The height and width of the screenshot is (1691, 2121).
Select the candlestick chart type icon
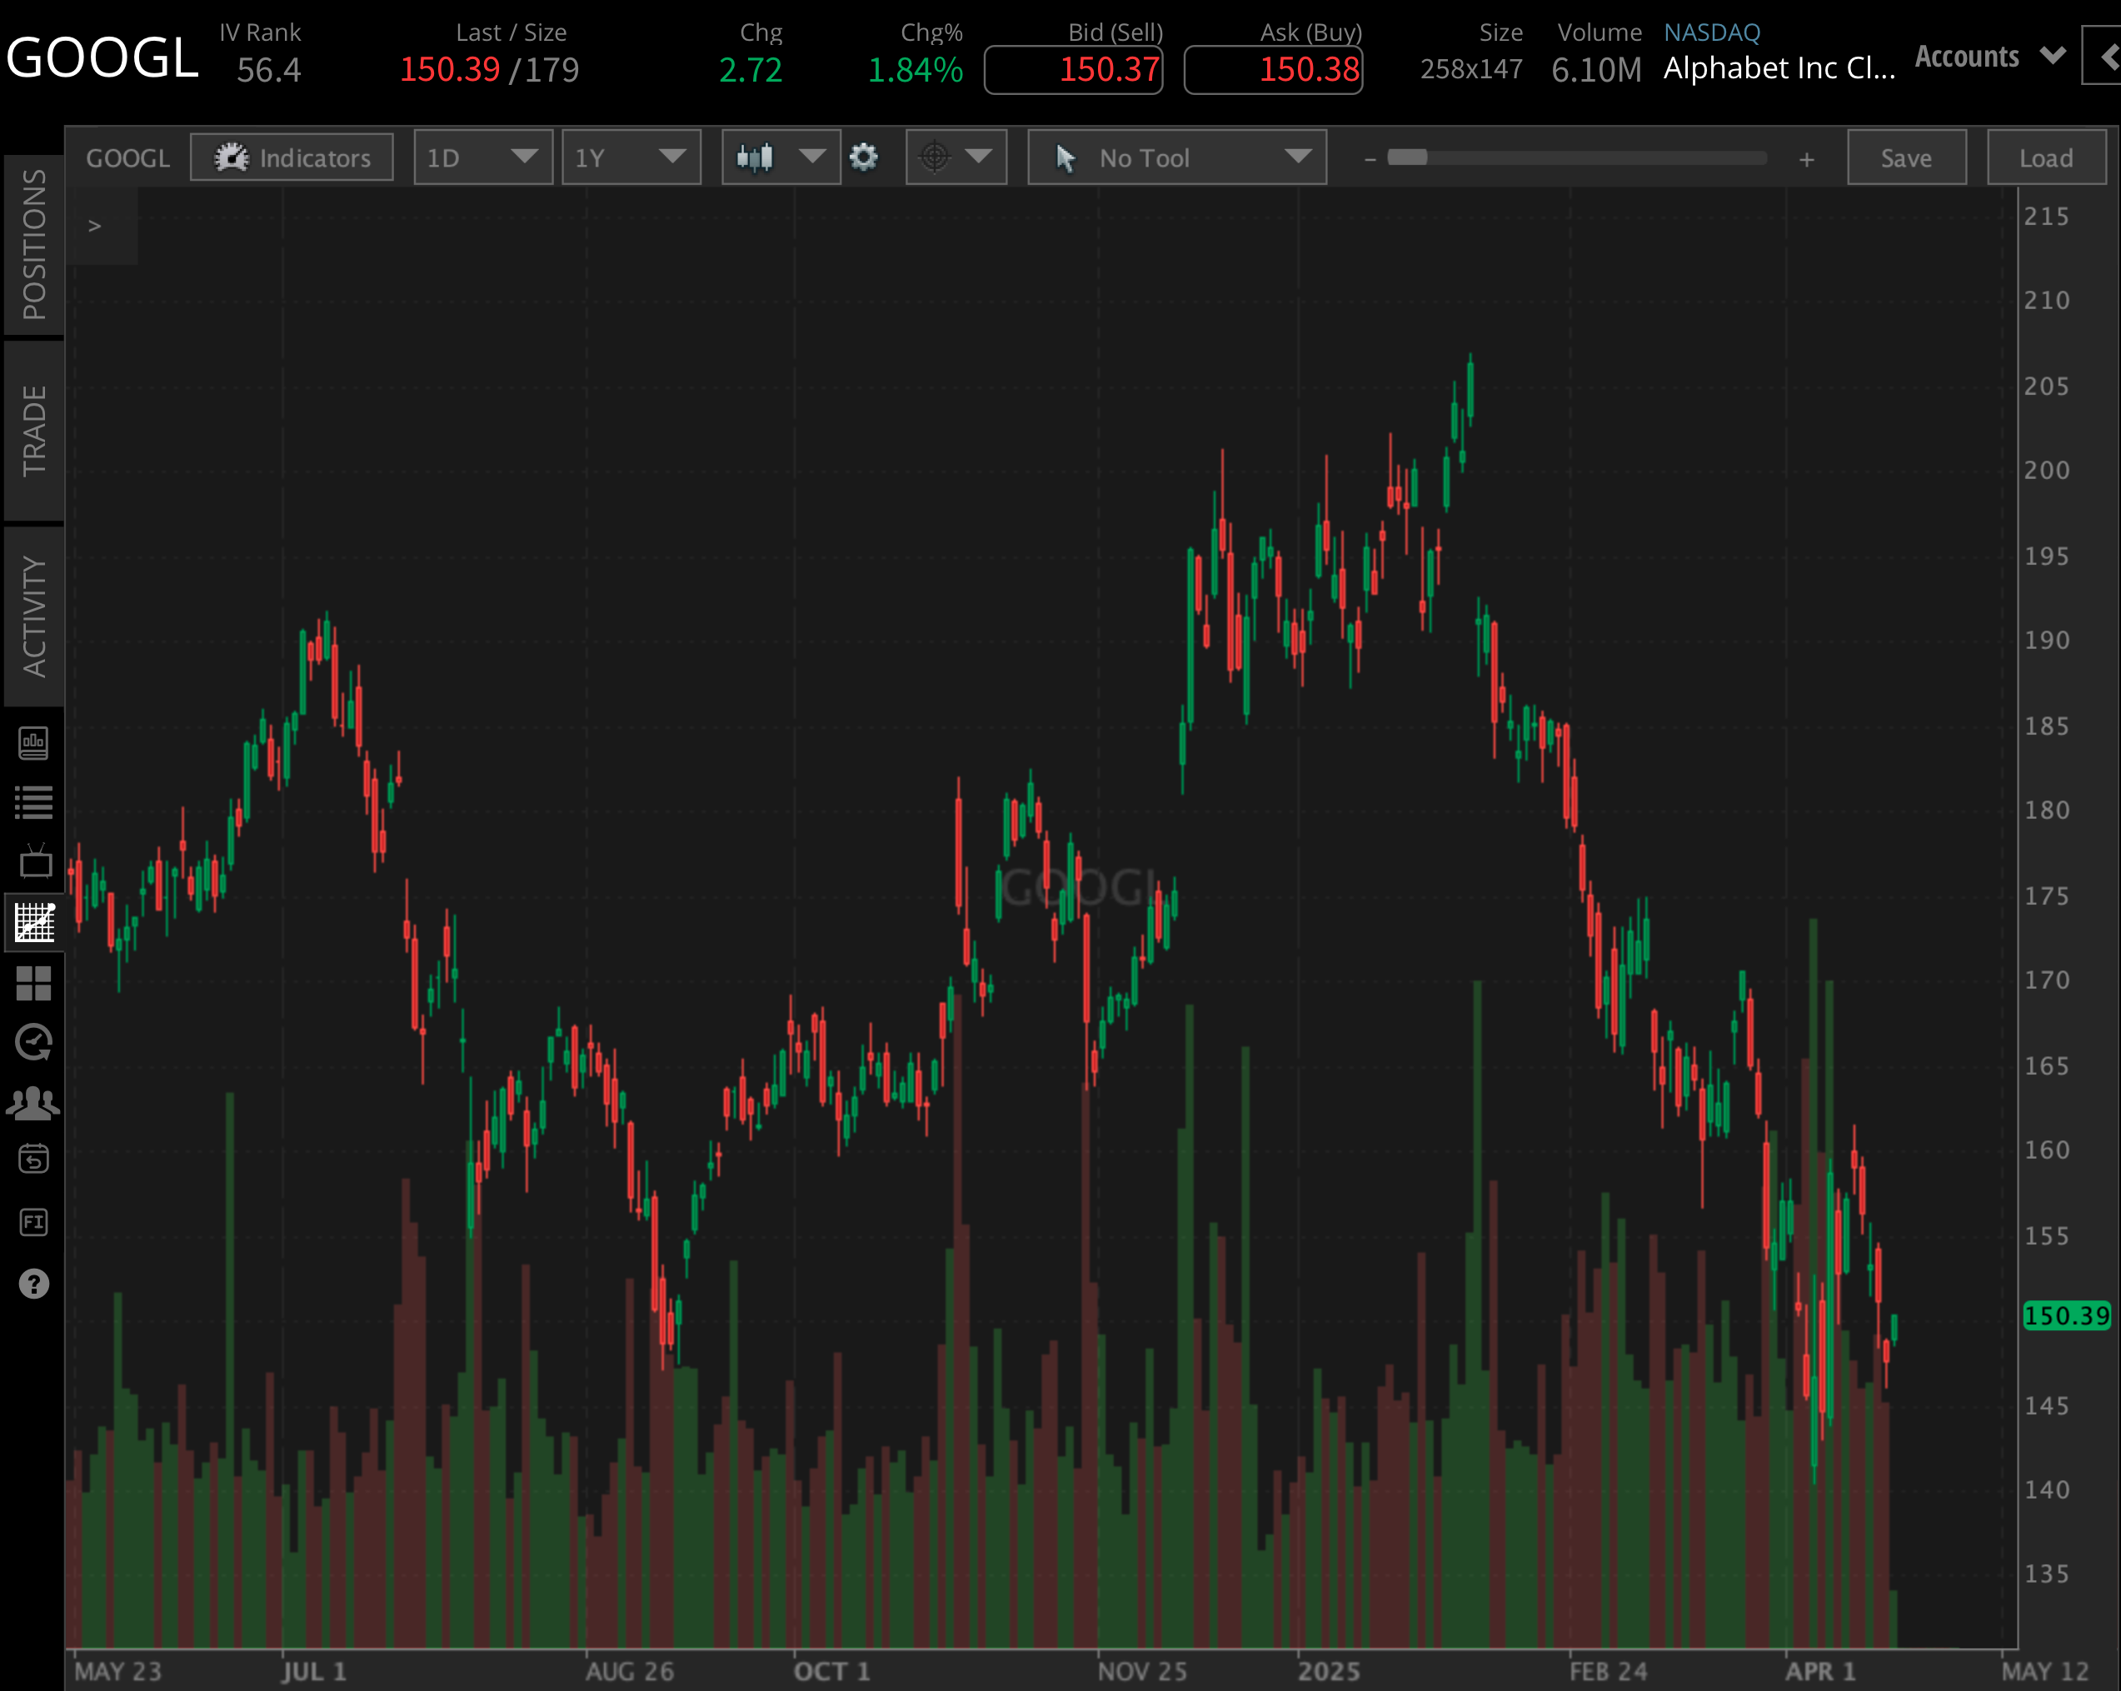pyautogui.click(x=756, y=157)
